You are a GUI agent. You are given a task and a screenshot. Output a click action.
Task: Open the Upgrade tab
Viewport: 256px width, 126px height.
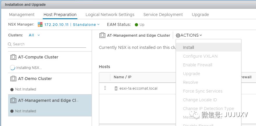(200, 15)
